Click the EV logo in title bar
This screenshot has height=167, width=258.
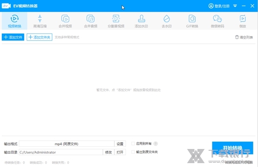6,6
